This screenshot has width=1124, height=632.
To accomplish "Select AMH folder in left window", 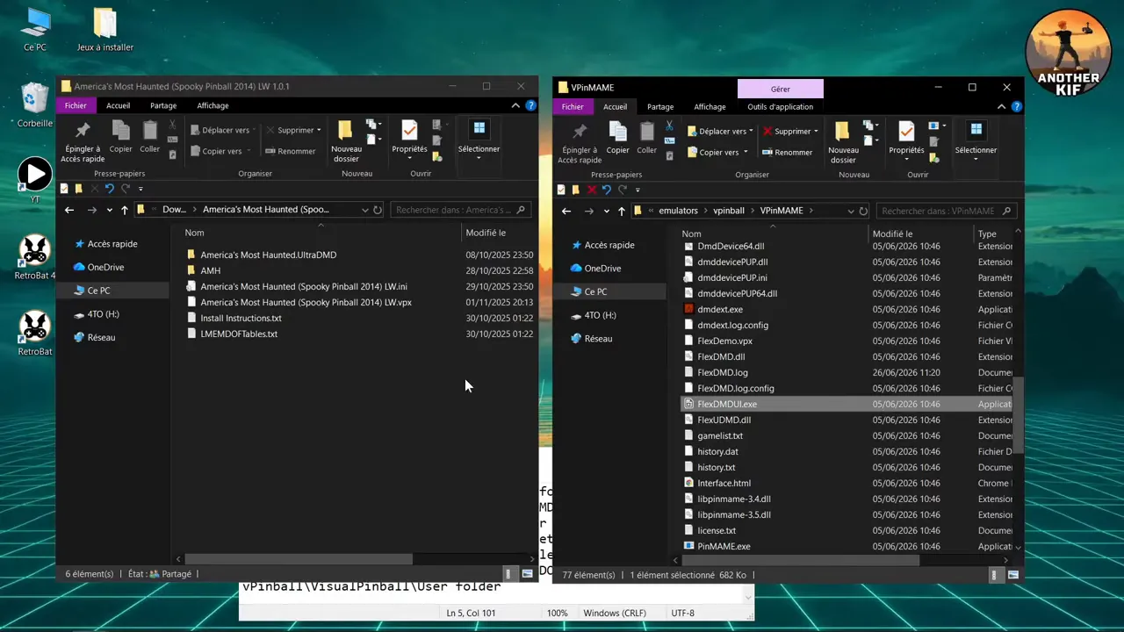I will coord(210,270).
